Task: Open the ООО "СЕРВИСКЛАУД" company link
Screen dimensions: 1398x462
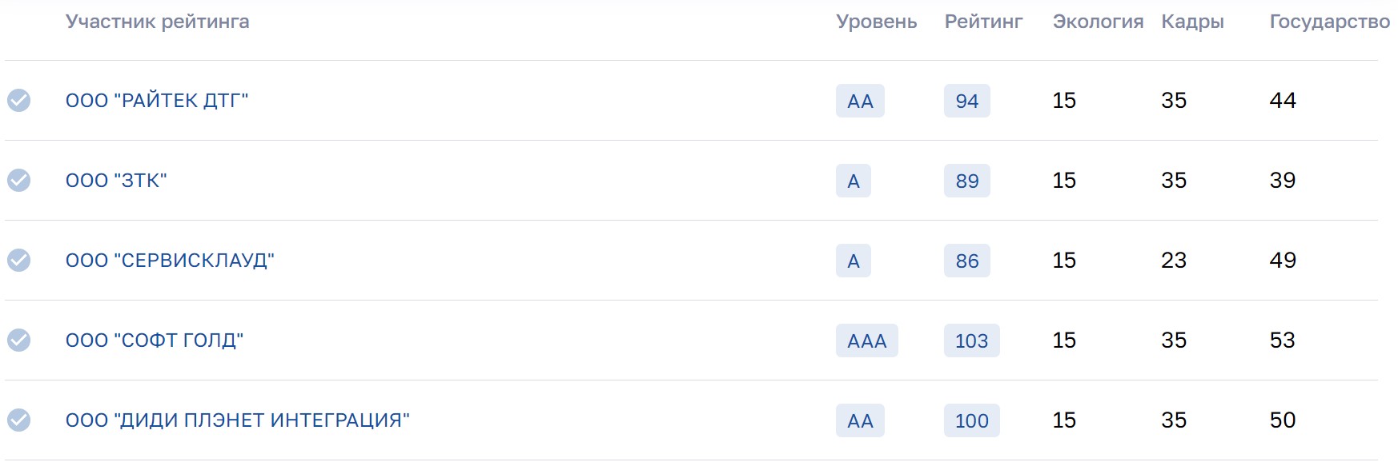Action: 170,261
